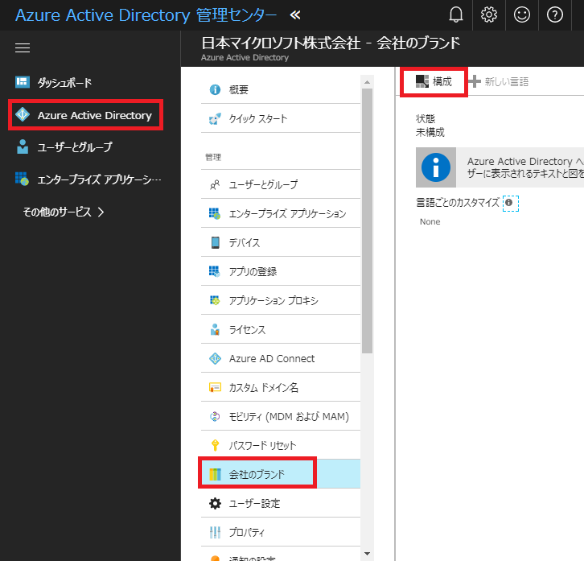Click the エンタープライズ アプリケーシ… grid icon in sidebar

pos(22,179)
